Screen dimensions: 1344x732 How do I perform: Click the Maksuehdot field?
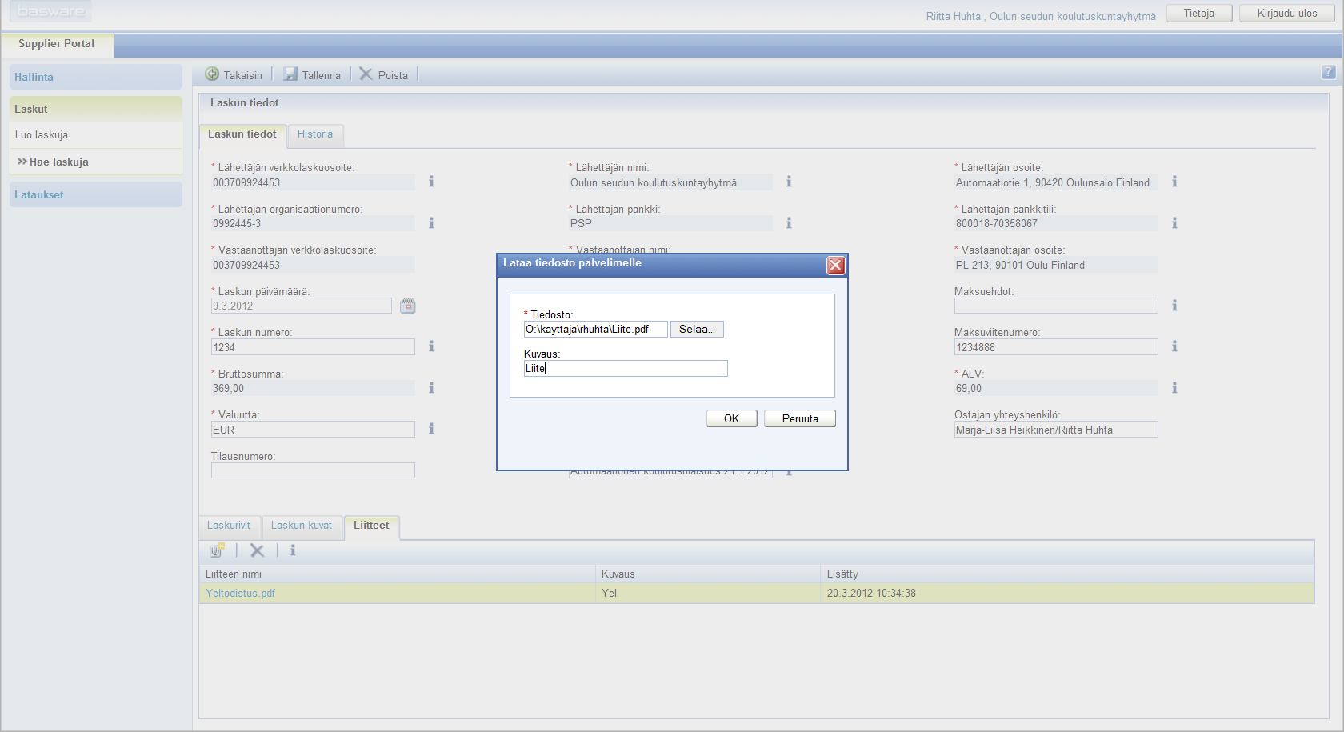(x=1056, y=306)
